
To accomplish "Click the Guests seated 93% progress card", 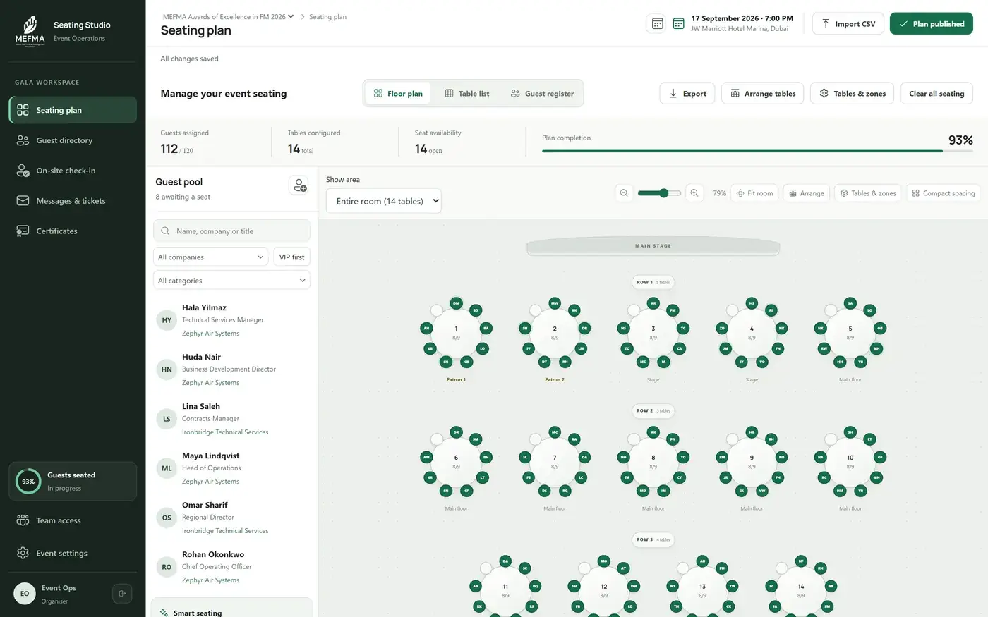I will pyautogui.click(x=73, y=482).
